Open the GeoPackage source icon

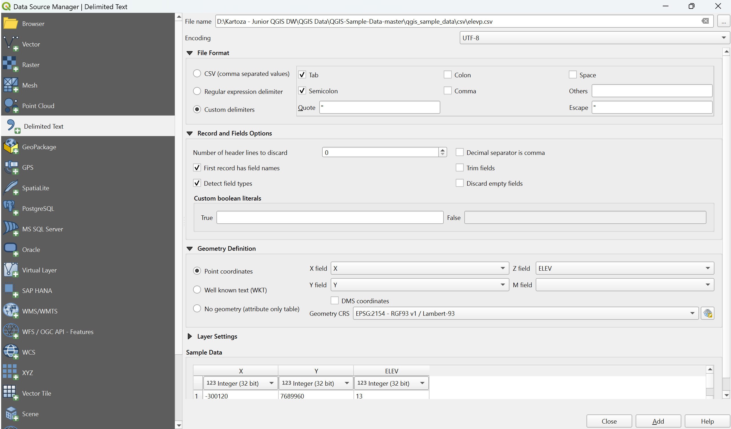[x=11, y=147]
